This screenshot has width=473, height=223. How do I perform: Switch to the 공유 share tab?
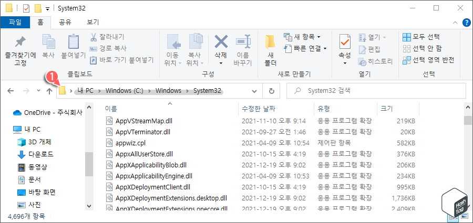[66, 22]
